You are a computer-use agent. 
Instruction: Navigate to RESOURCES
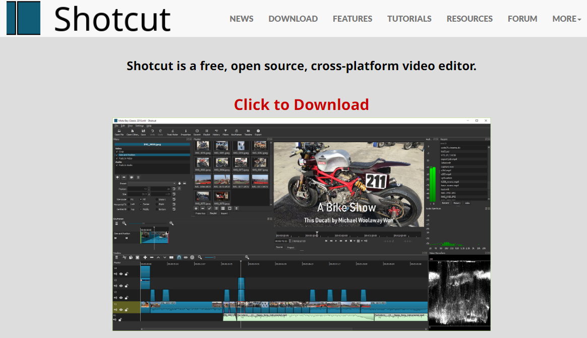[469, 19]
